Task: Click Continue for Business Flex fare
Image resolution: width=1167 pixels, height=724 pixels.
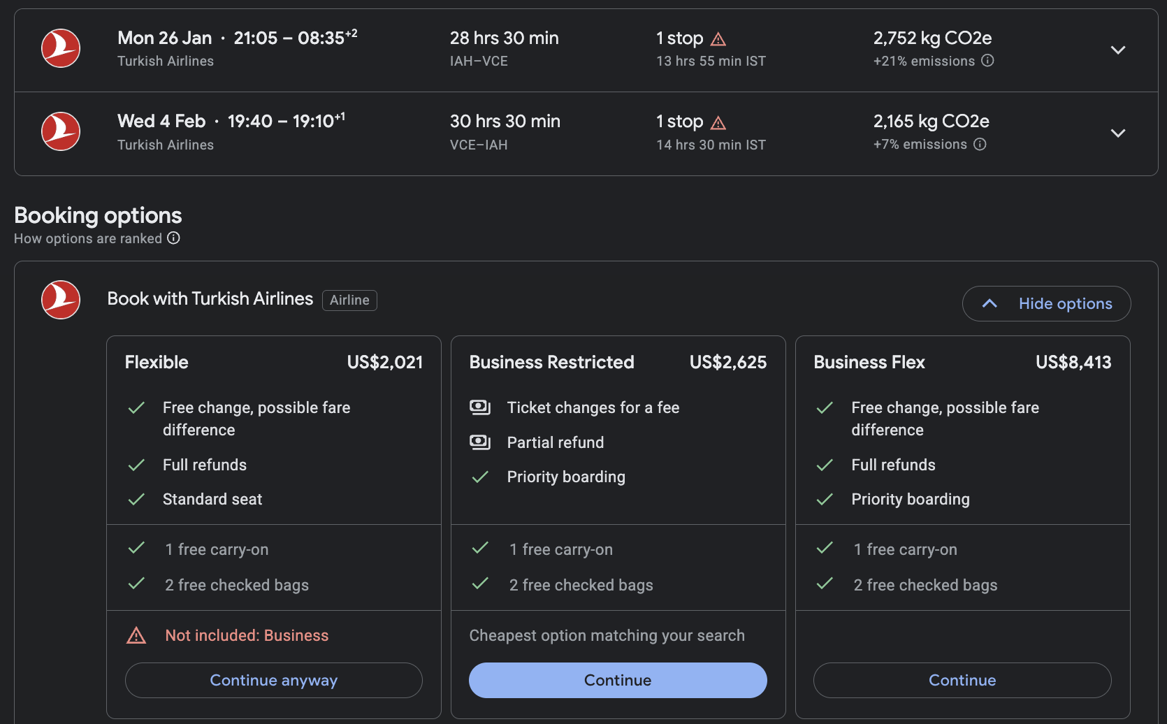Action: [x=962, y=680]
